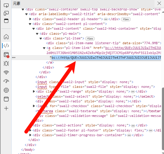Select the inspect element picker icon
This screenshot has height=154, width=164.
click(x=6, y=6)
